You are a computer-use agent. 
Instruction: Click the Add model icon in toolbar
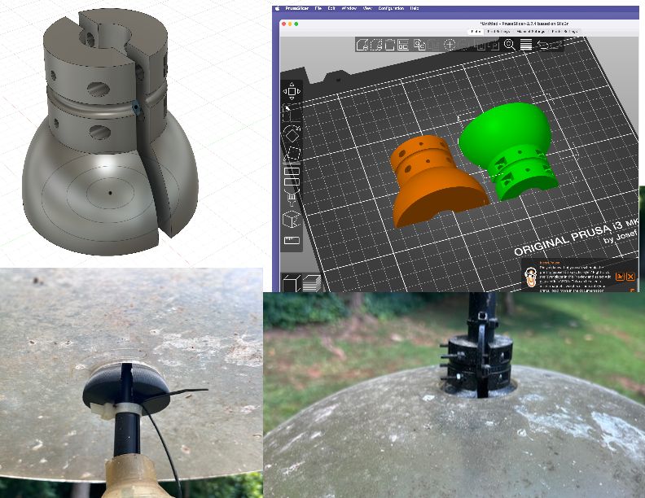point(362,45)
